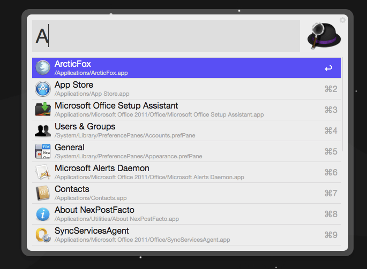
Task: Click the Microsoft Office Setup Assistant icon
Action: tap(43, 110)
